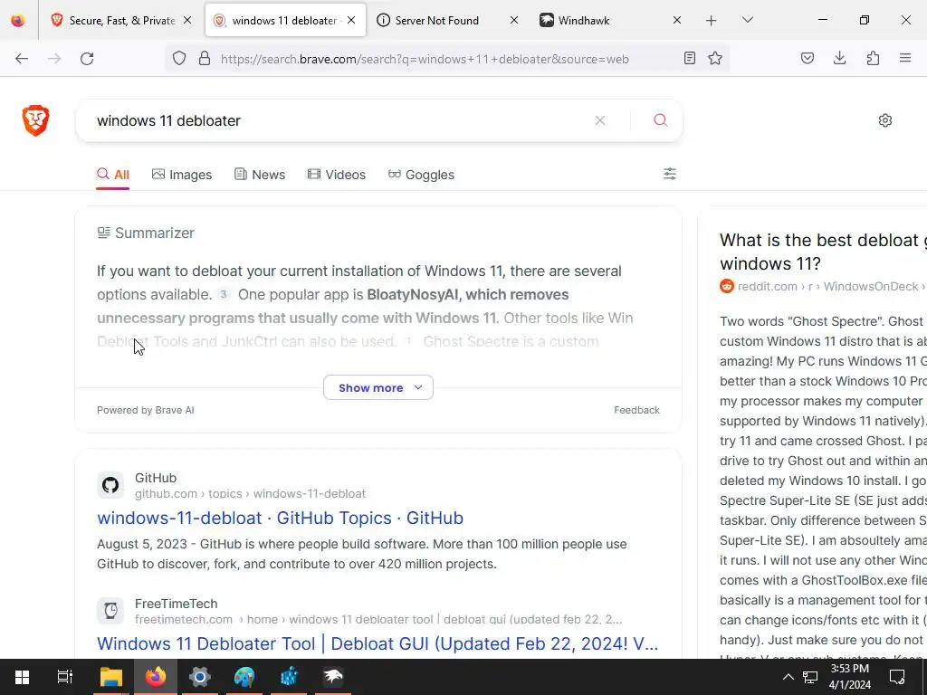Image resolution: width=927 pixels, height=695 pixels.
Task: Expand the summarizer with Show more
Action: click(x=378, y=387)
